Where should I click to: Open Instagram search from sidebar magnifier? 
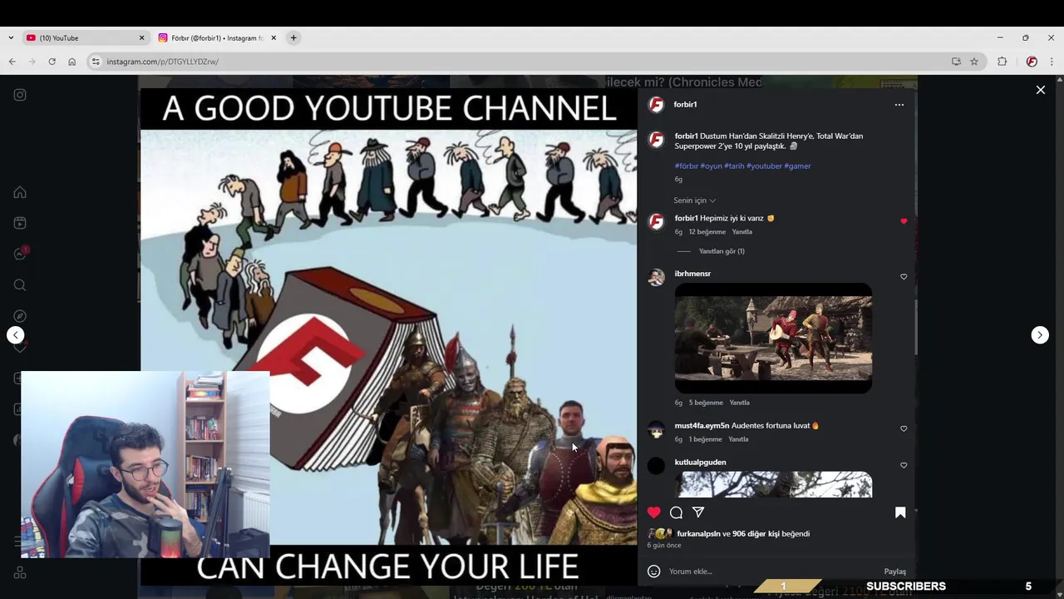pos(20,285)
